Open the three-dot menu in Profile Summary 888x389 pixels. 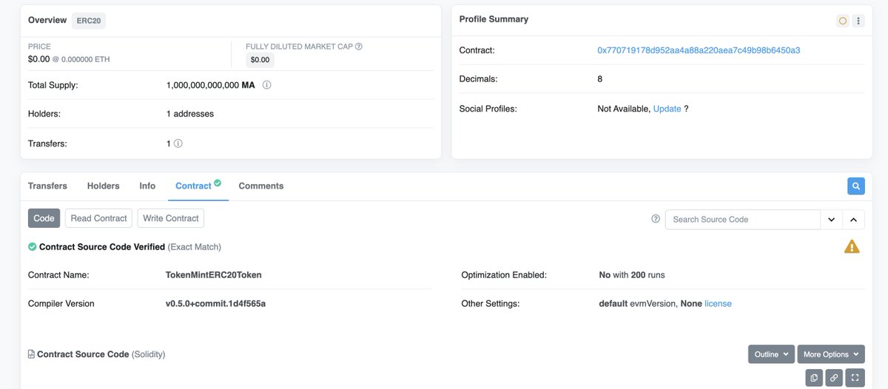[858, 21]
